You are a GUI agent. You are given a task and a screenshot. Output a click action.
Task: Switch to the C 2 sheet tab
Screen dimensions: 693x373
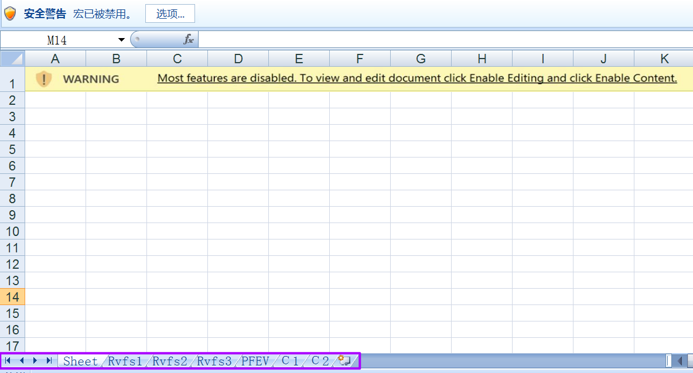(x=320, y=361)
